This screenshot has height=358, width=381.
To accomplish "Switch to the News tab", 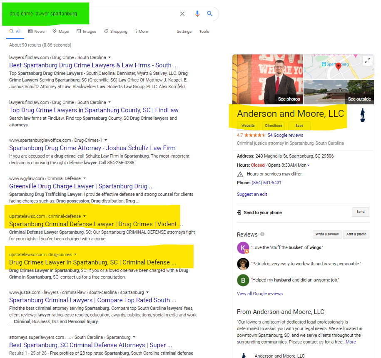I will click(37, 31).
